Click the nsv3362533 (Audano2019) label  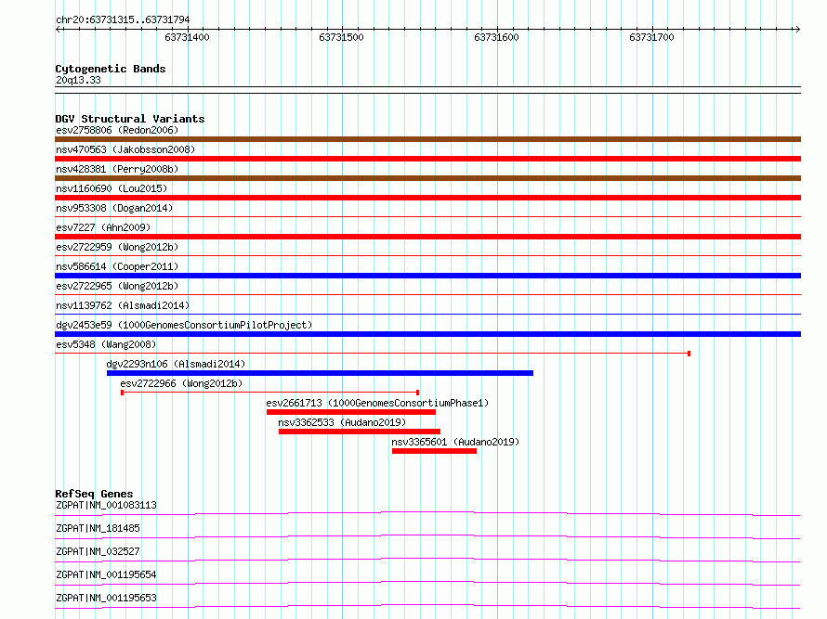point(342,422)
